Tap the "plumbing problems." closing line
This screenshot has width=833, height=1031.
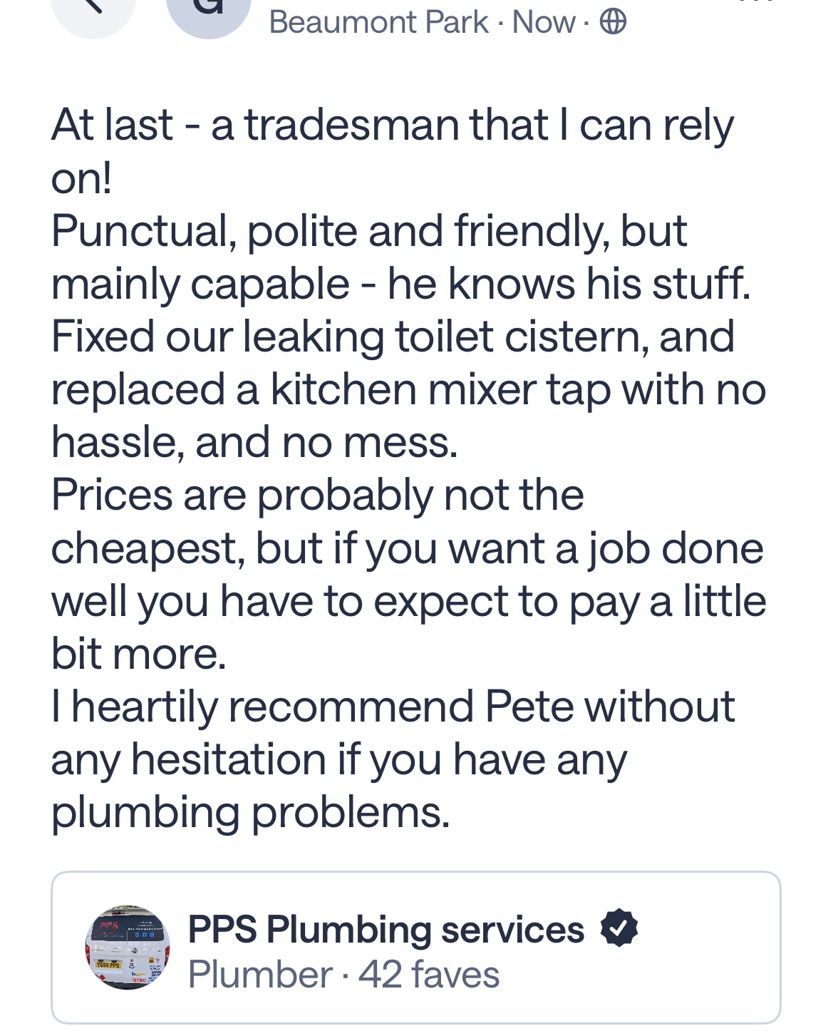(251, 811)
